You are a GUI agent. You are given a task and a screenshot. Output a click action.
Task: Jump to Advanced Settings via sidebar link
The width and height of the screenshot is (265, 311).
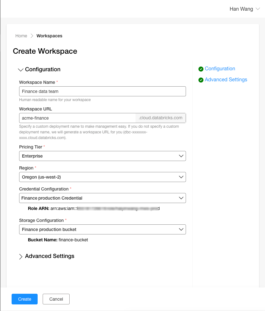(x=226, y=80)
